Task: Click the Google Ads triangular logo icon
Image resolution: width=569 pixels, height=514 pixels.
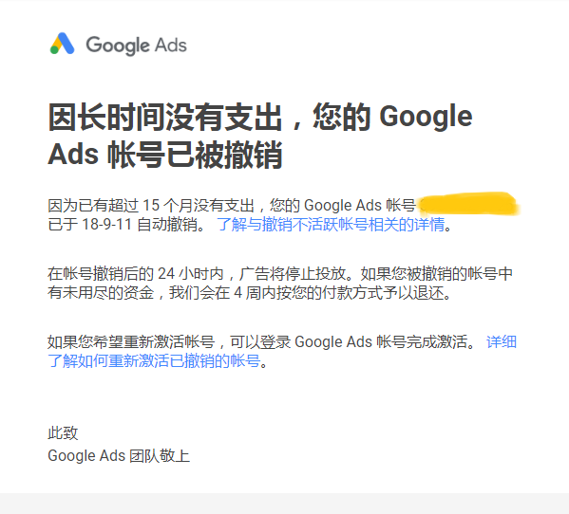Action: [62, 44]
